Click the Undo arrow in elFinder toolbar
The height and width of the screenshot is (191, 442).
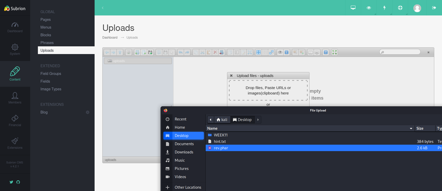[181, 52]
